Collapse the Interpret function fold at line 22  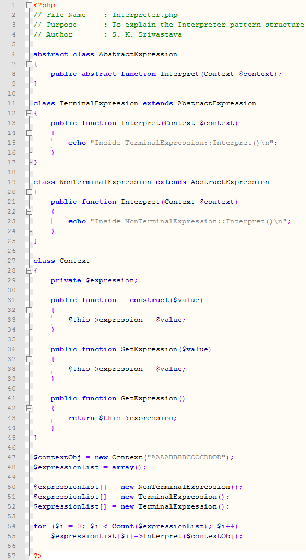[x=29, y=211]
